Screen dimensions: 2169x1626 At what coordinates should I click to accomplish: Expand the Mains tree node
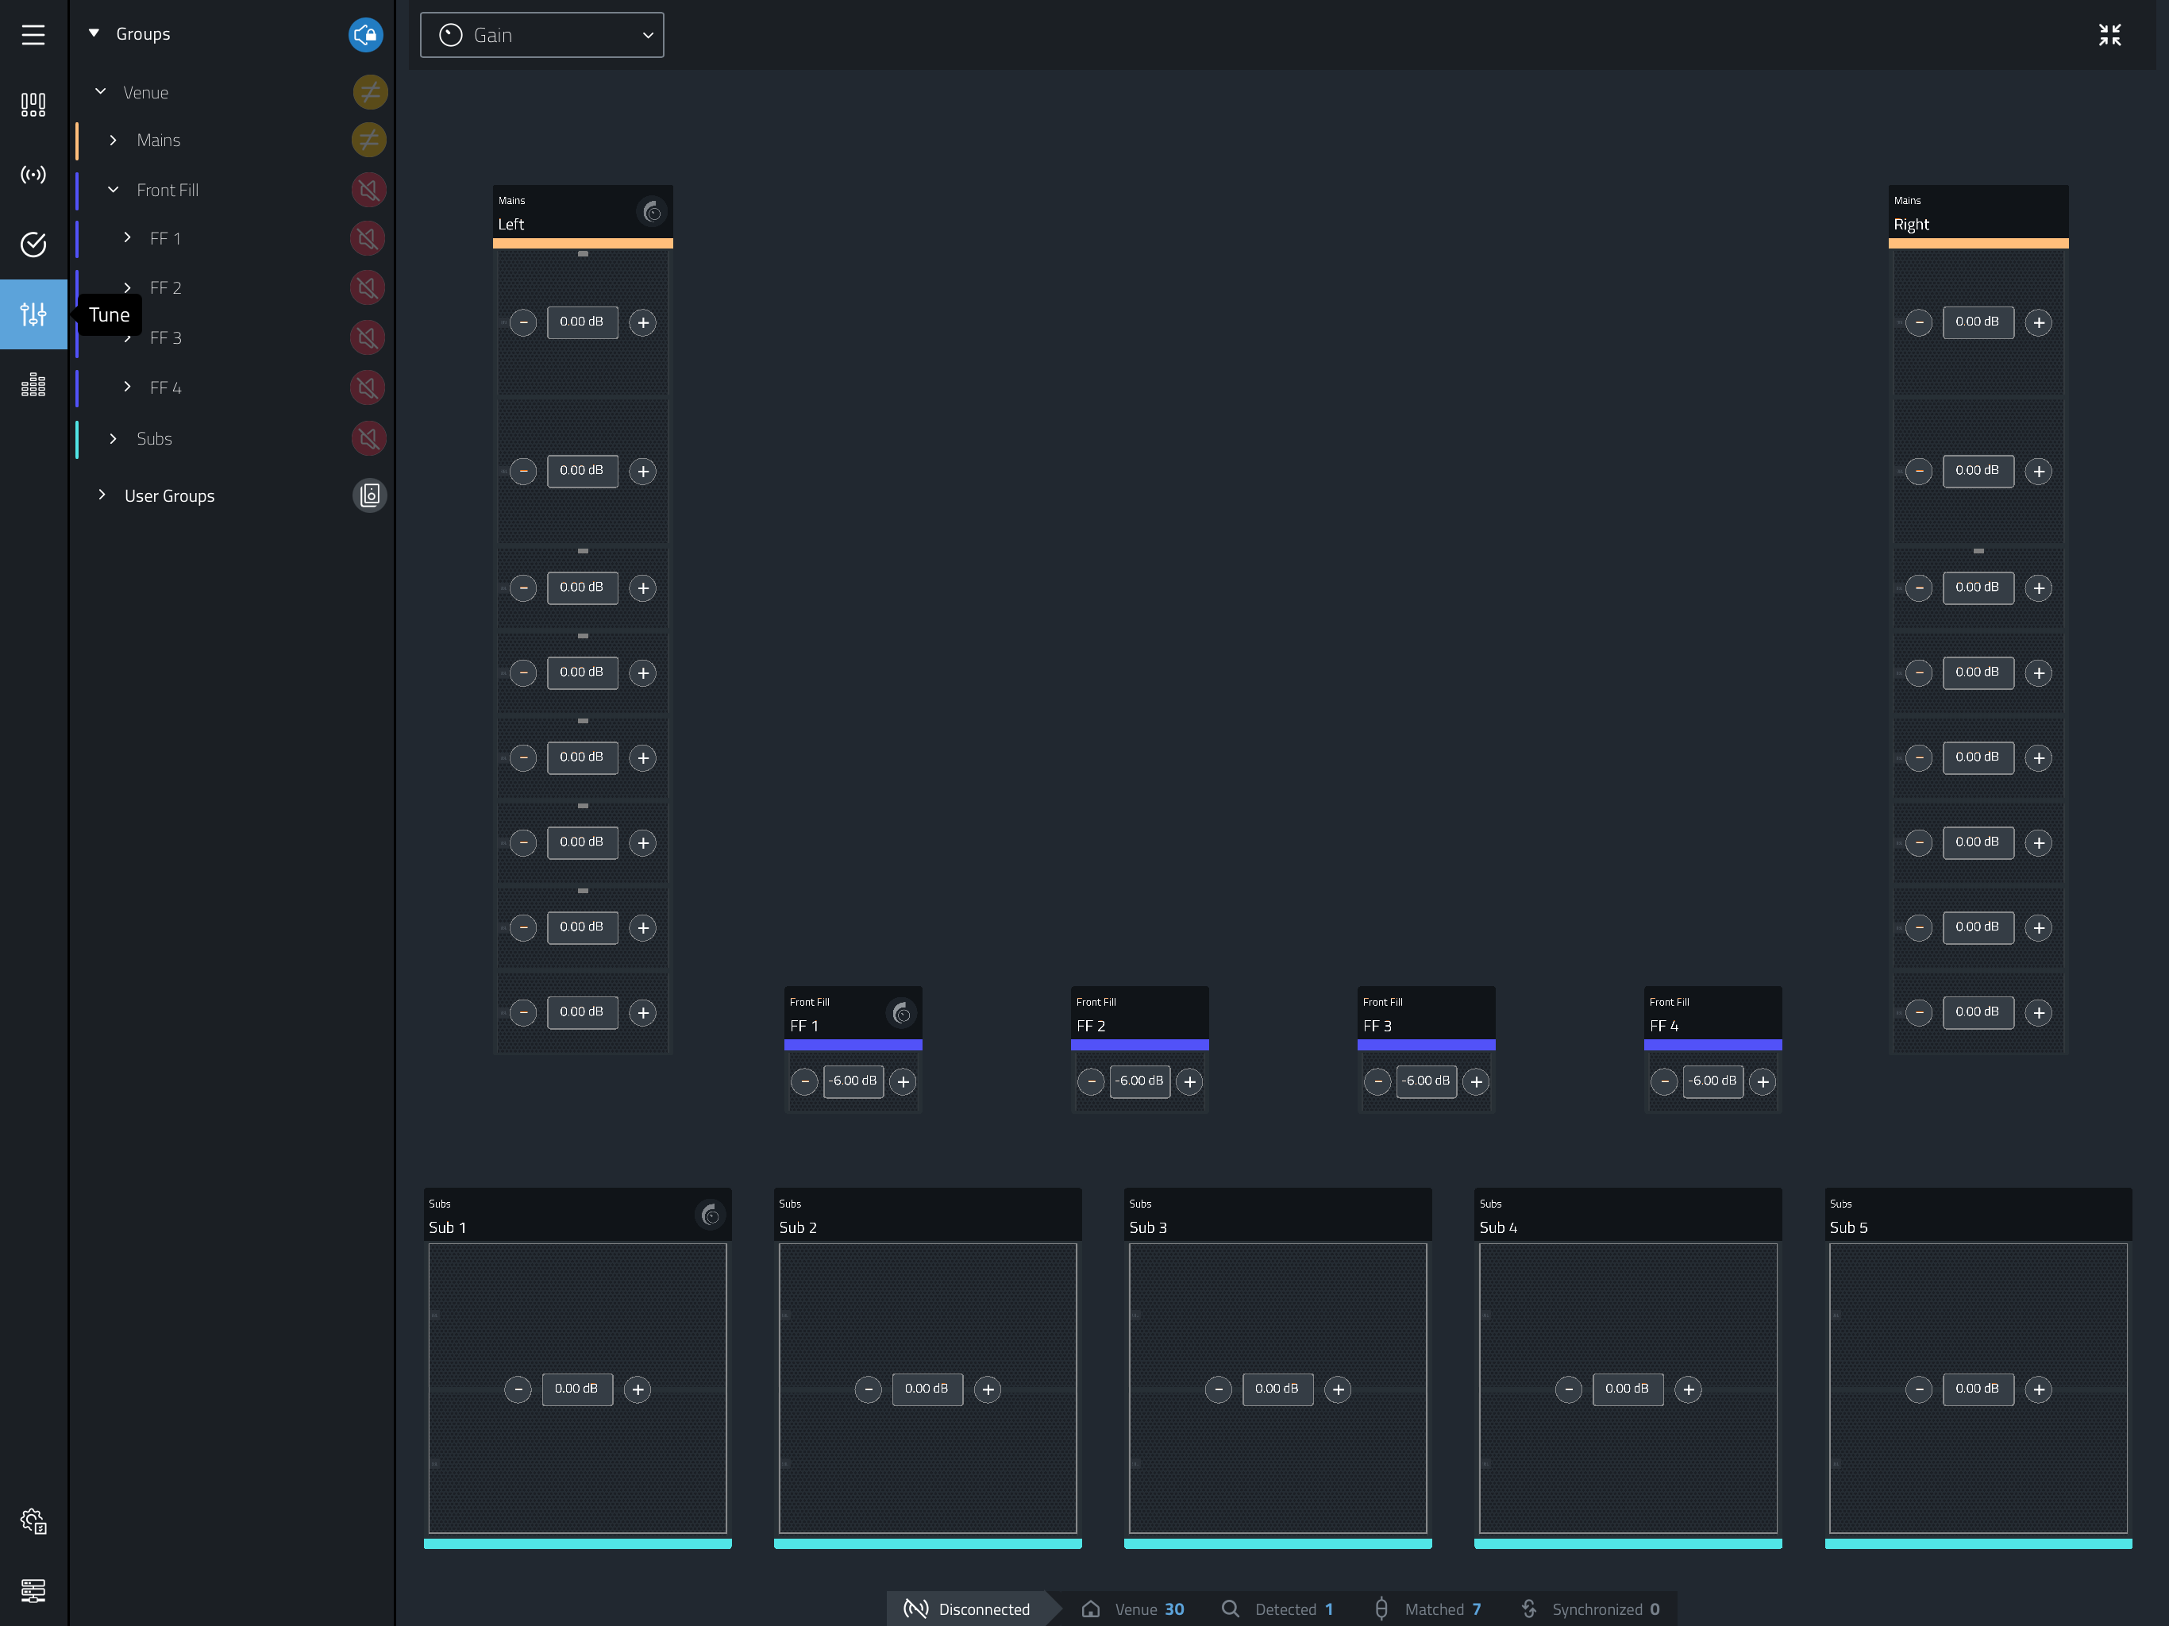point(113,141)
